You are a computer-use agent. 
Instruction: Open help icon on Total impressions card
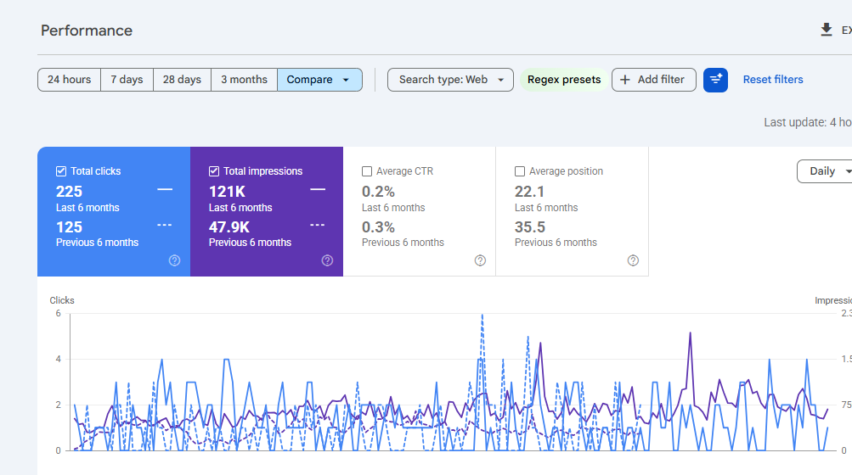pos(327,260)
